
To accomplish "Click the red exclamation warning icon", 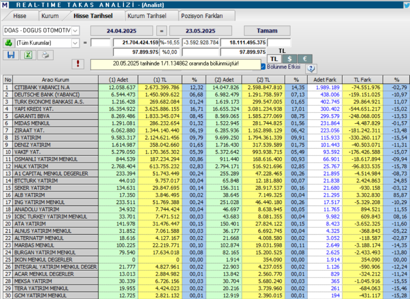I will [78, 64].
